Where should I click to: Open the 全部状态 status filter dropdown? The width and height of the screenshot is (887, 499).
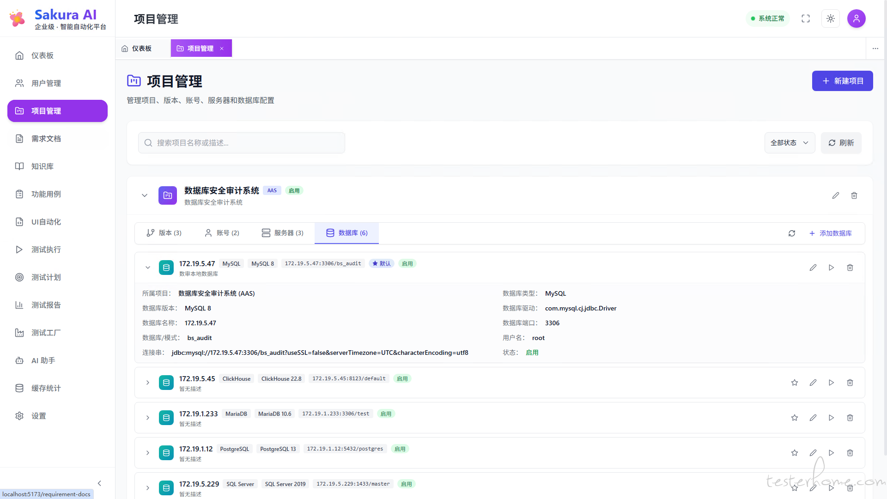coord(789,143)
